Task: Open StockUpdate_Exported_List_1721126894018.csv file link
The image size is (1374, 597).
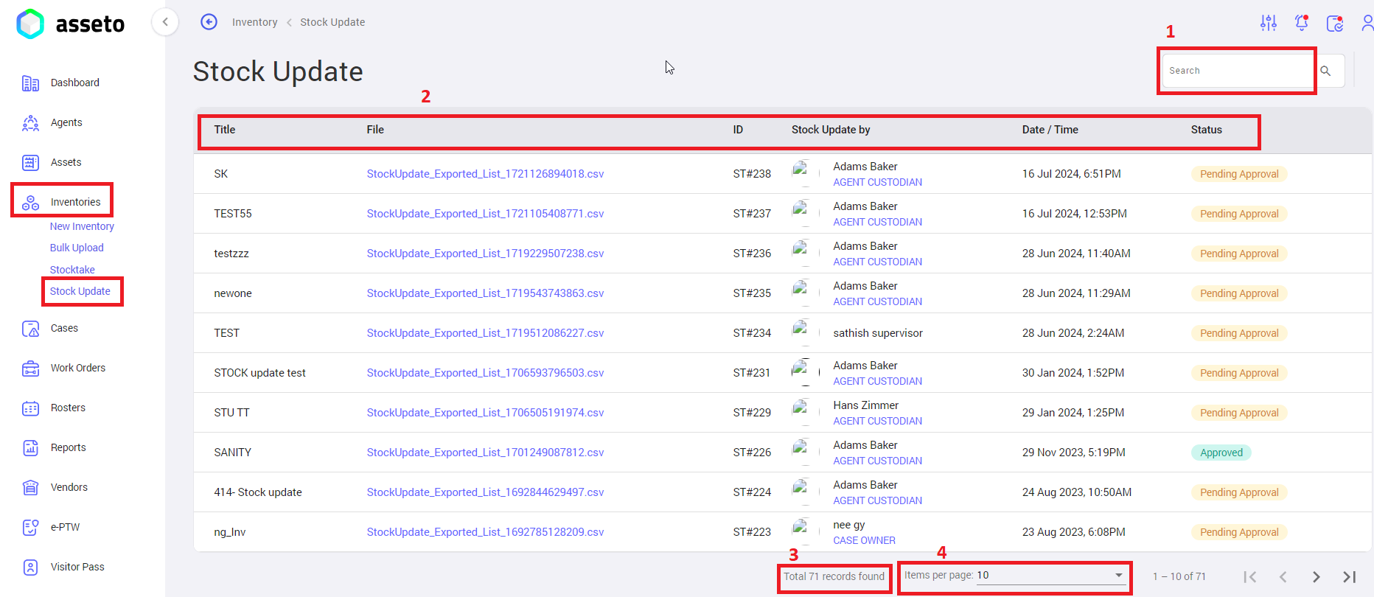Action: coord(485,174)
